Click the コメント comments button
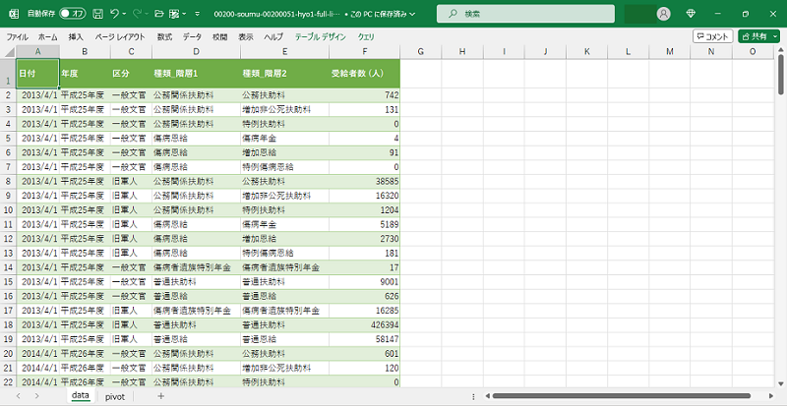This screenshot has width=787, height=406. [x=712, y=36]
